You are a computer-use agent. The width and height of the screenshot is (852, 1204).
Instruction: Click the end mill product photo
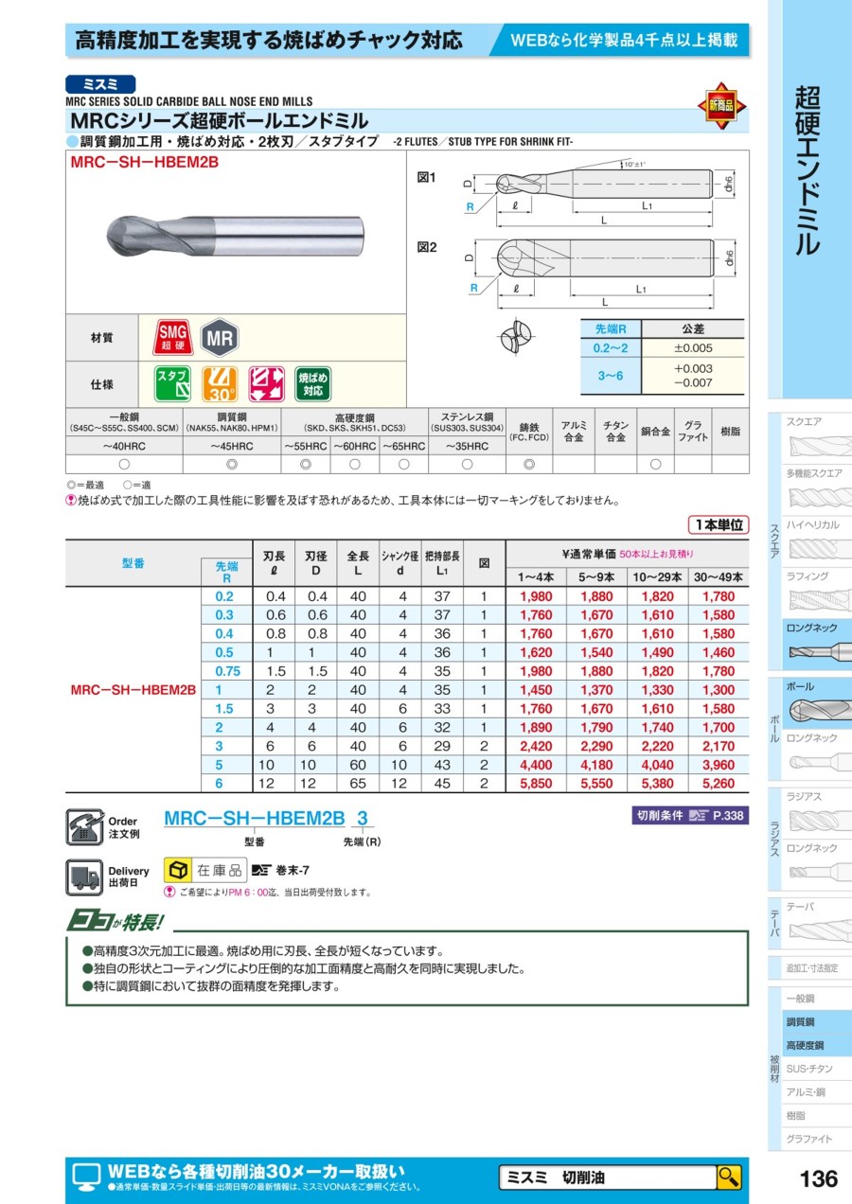coord(237,234)
